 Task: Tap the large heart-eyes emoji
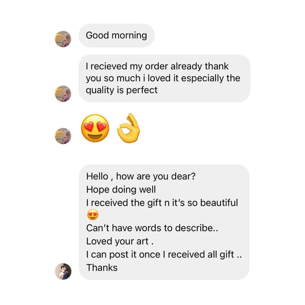coord(95,128)
